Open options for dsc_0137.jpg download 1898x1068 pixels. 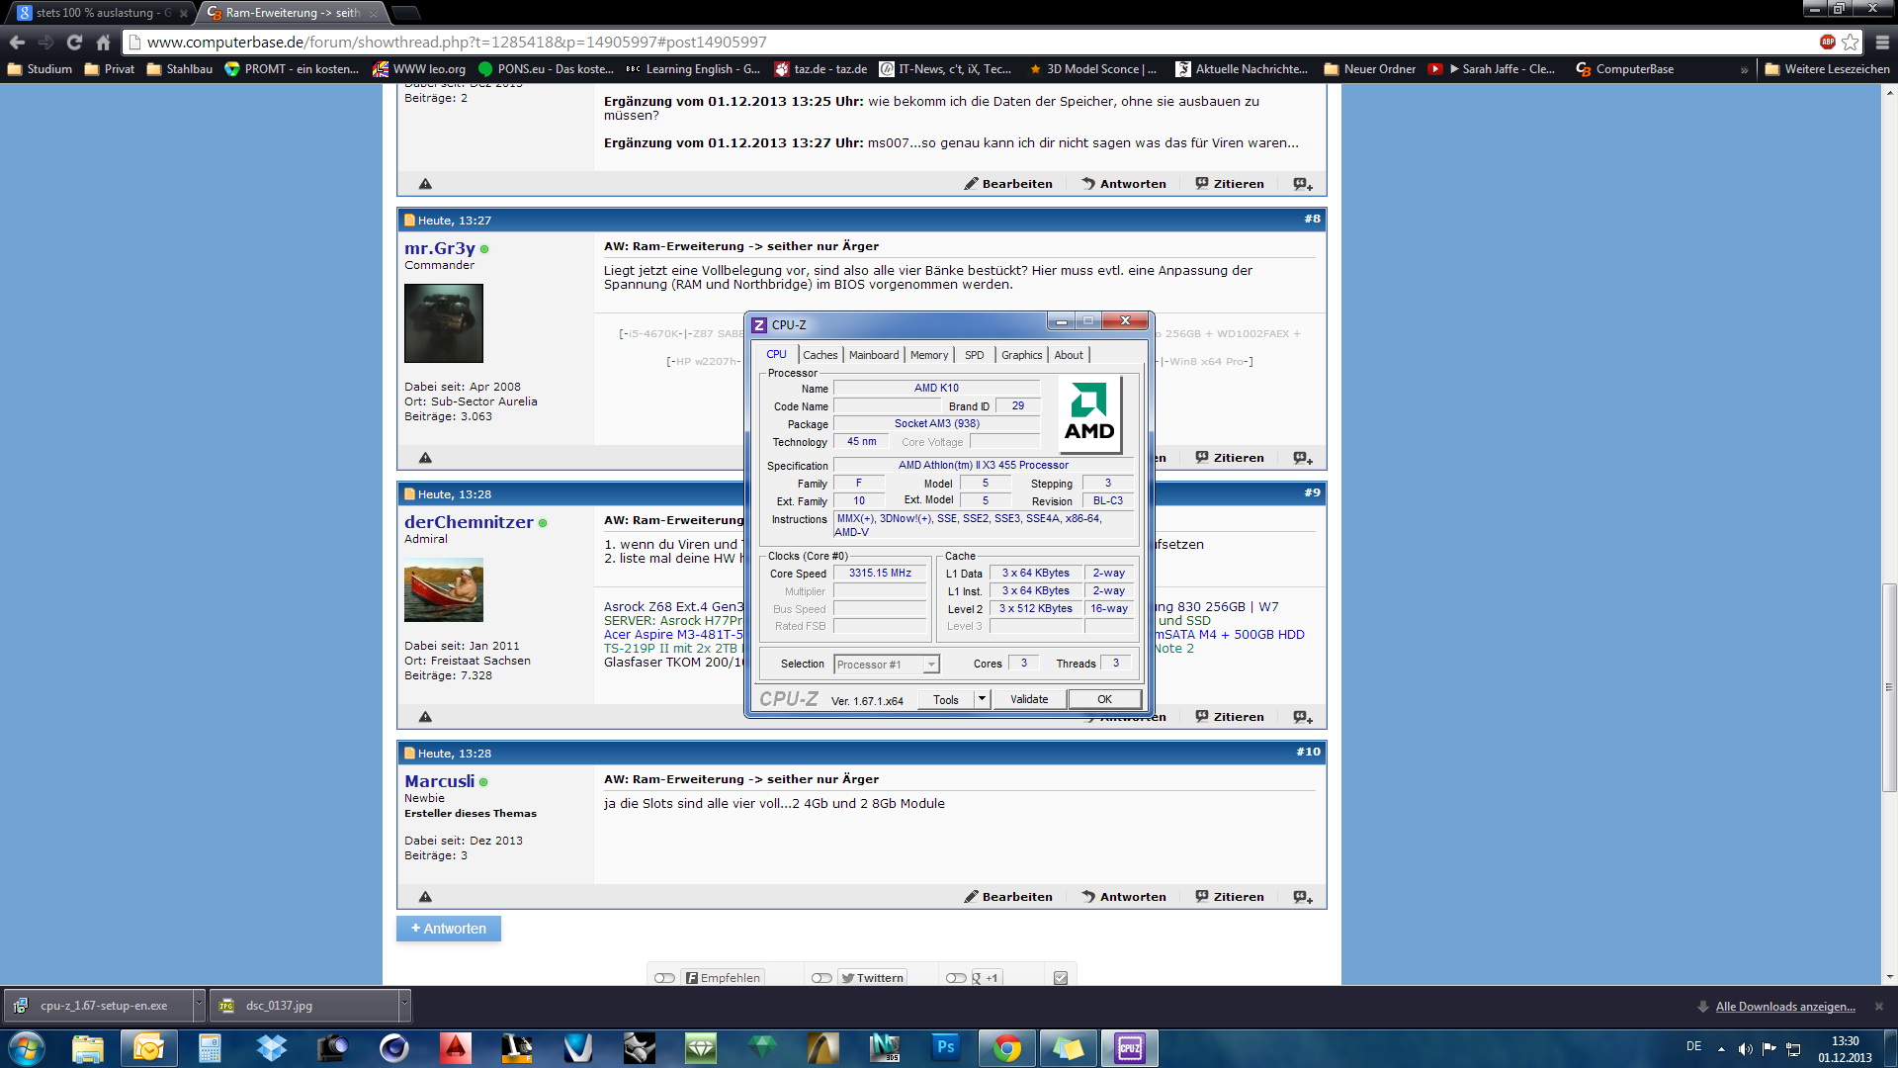[x=404, y=1006]
